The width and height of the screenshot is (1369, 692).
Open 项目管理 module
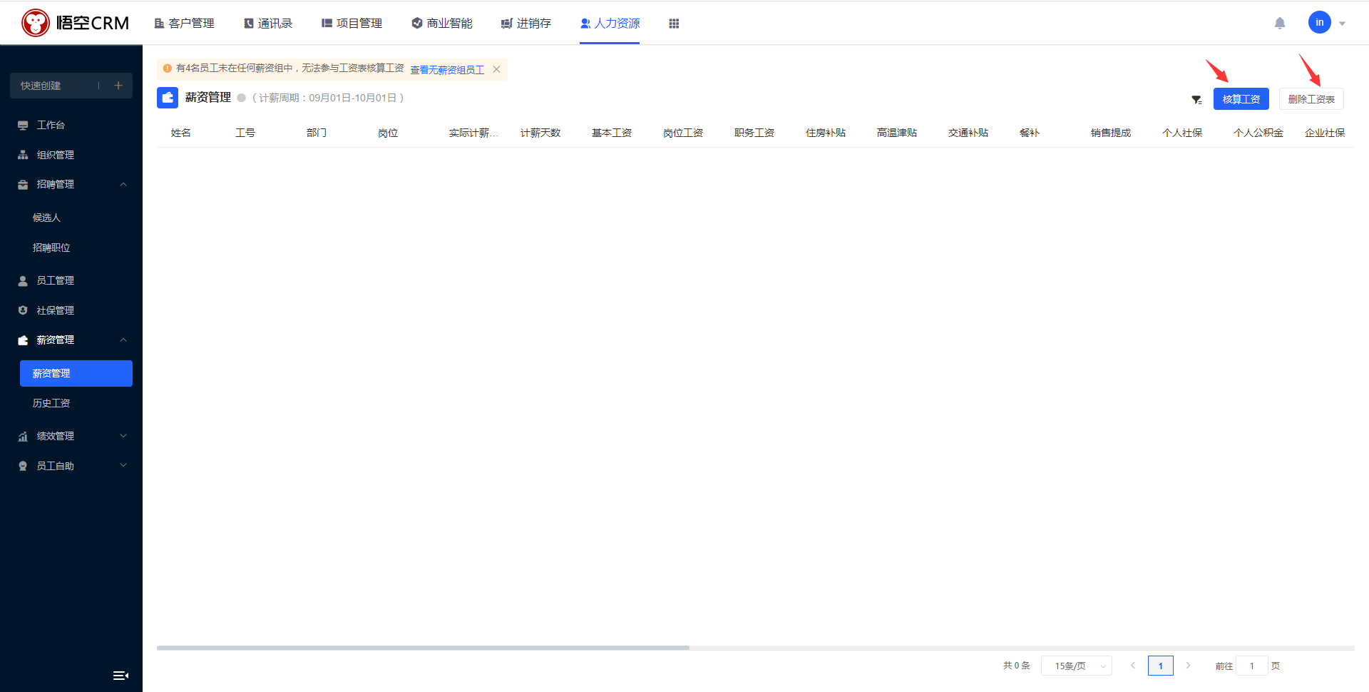(x=352, y=24)
